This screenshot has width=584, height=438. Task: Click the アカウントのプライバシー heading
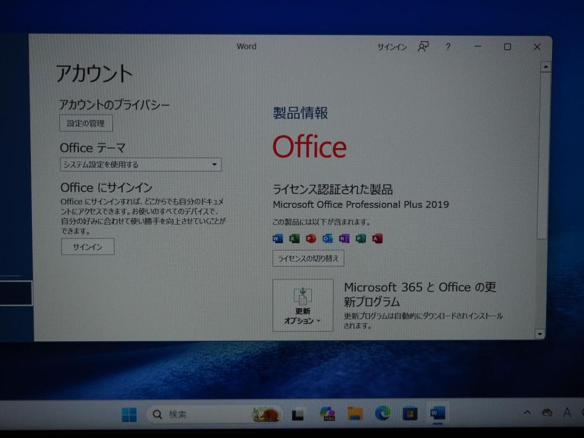tap(114, 104)
